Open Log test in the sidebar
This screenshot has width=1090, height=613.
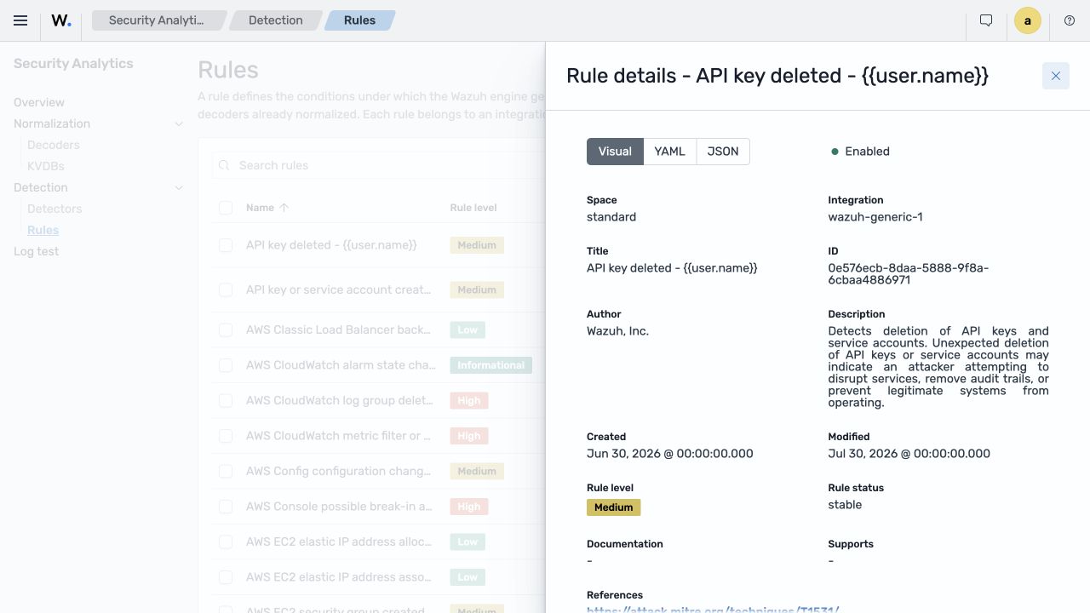tap(36, 251)
